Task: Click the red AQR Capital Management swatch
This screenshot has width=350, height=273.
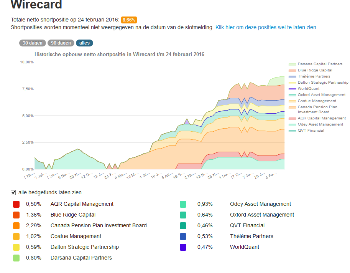Action: [16, 204]
